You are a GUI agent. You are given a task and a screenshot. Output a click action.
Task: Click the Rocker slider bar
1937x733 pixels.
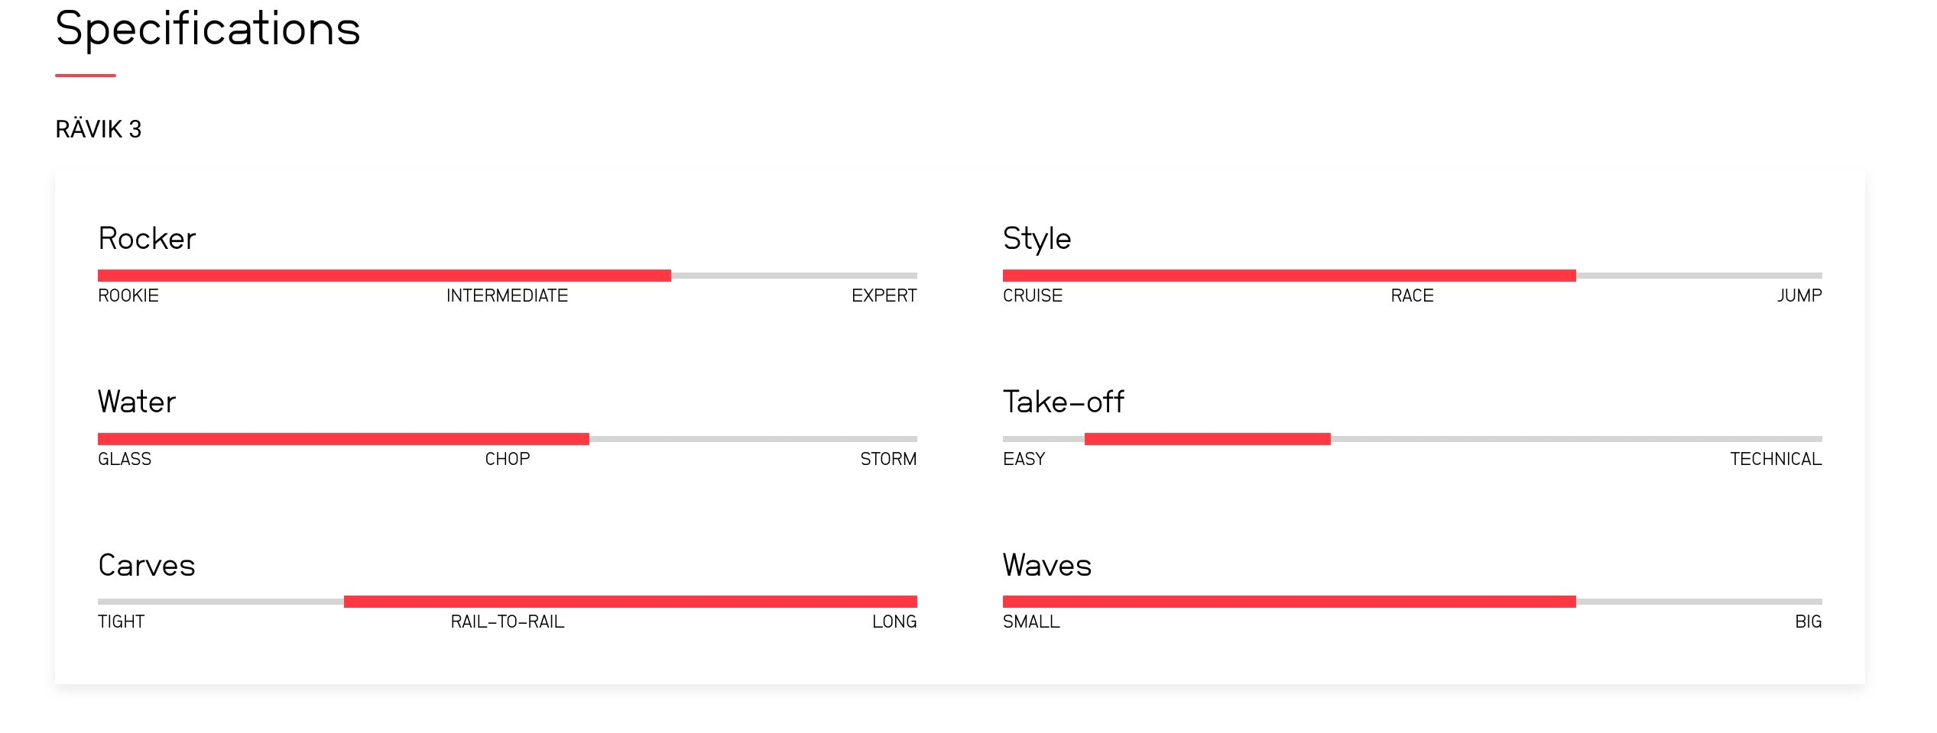507,276
